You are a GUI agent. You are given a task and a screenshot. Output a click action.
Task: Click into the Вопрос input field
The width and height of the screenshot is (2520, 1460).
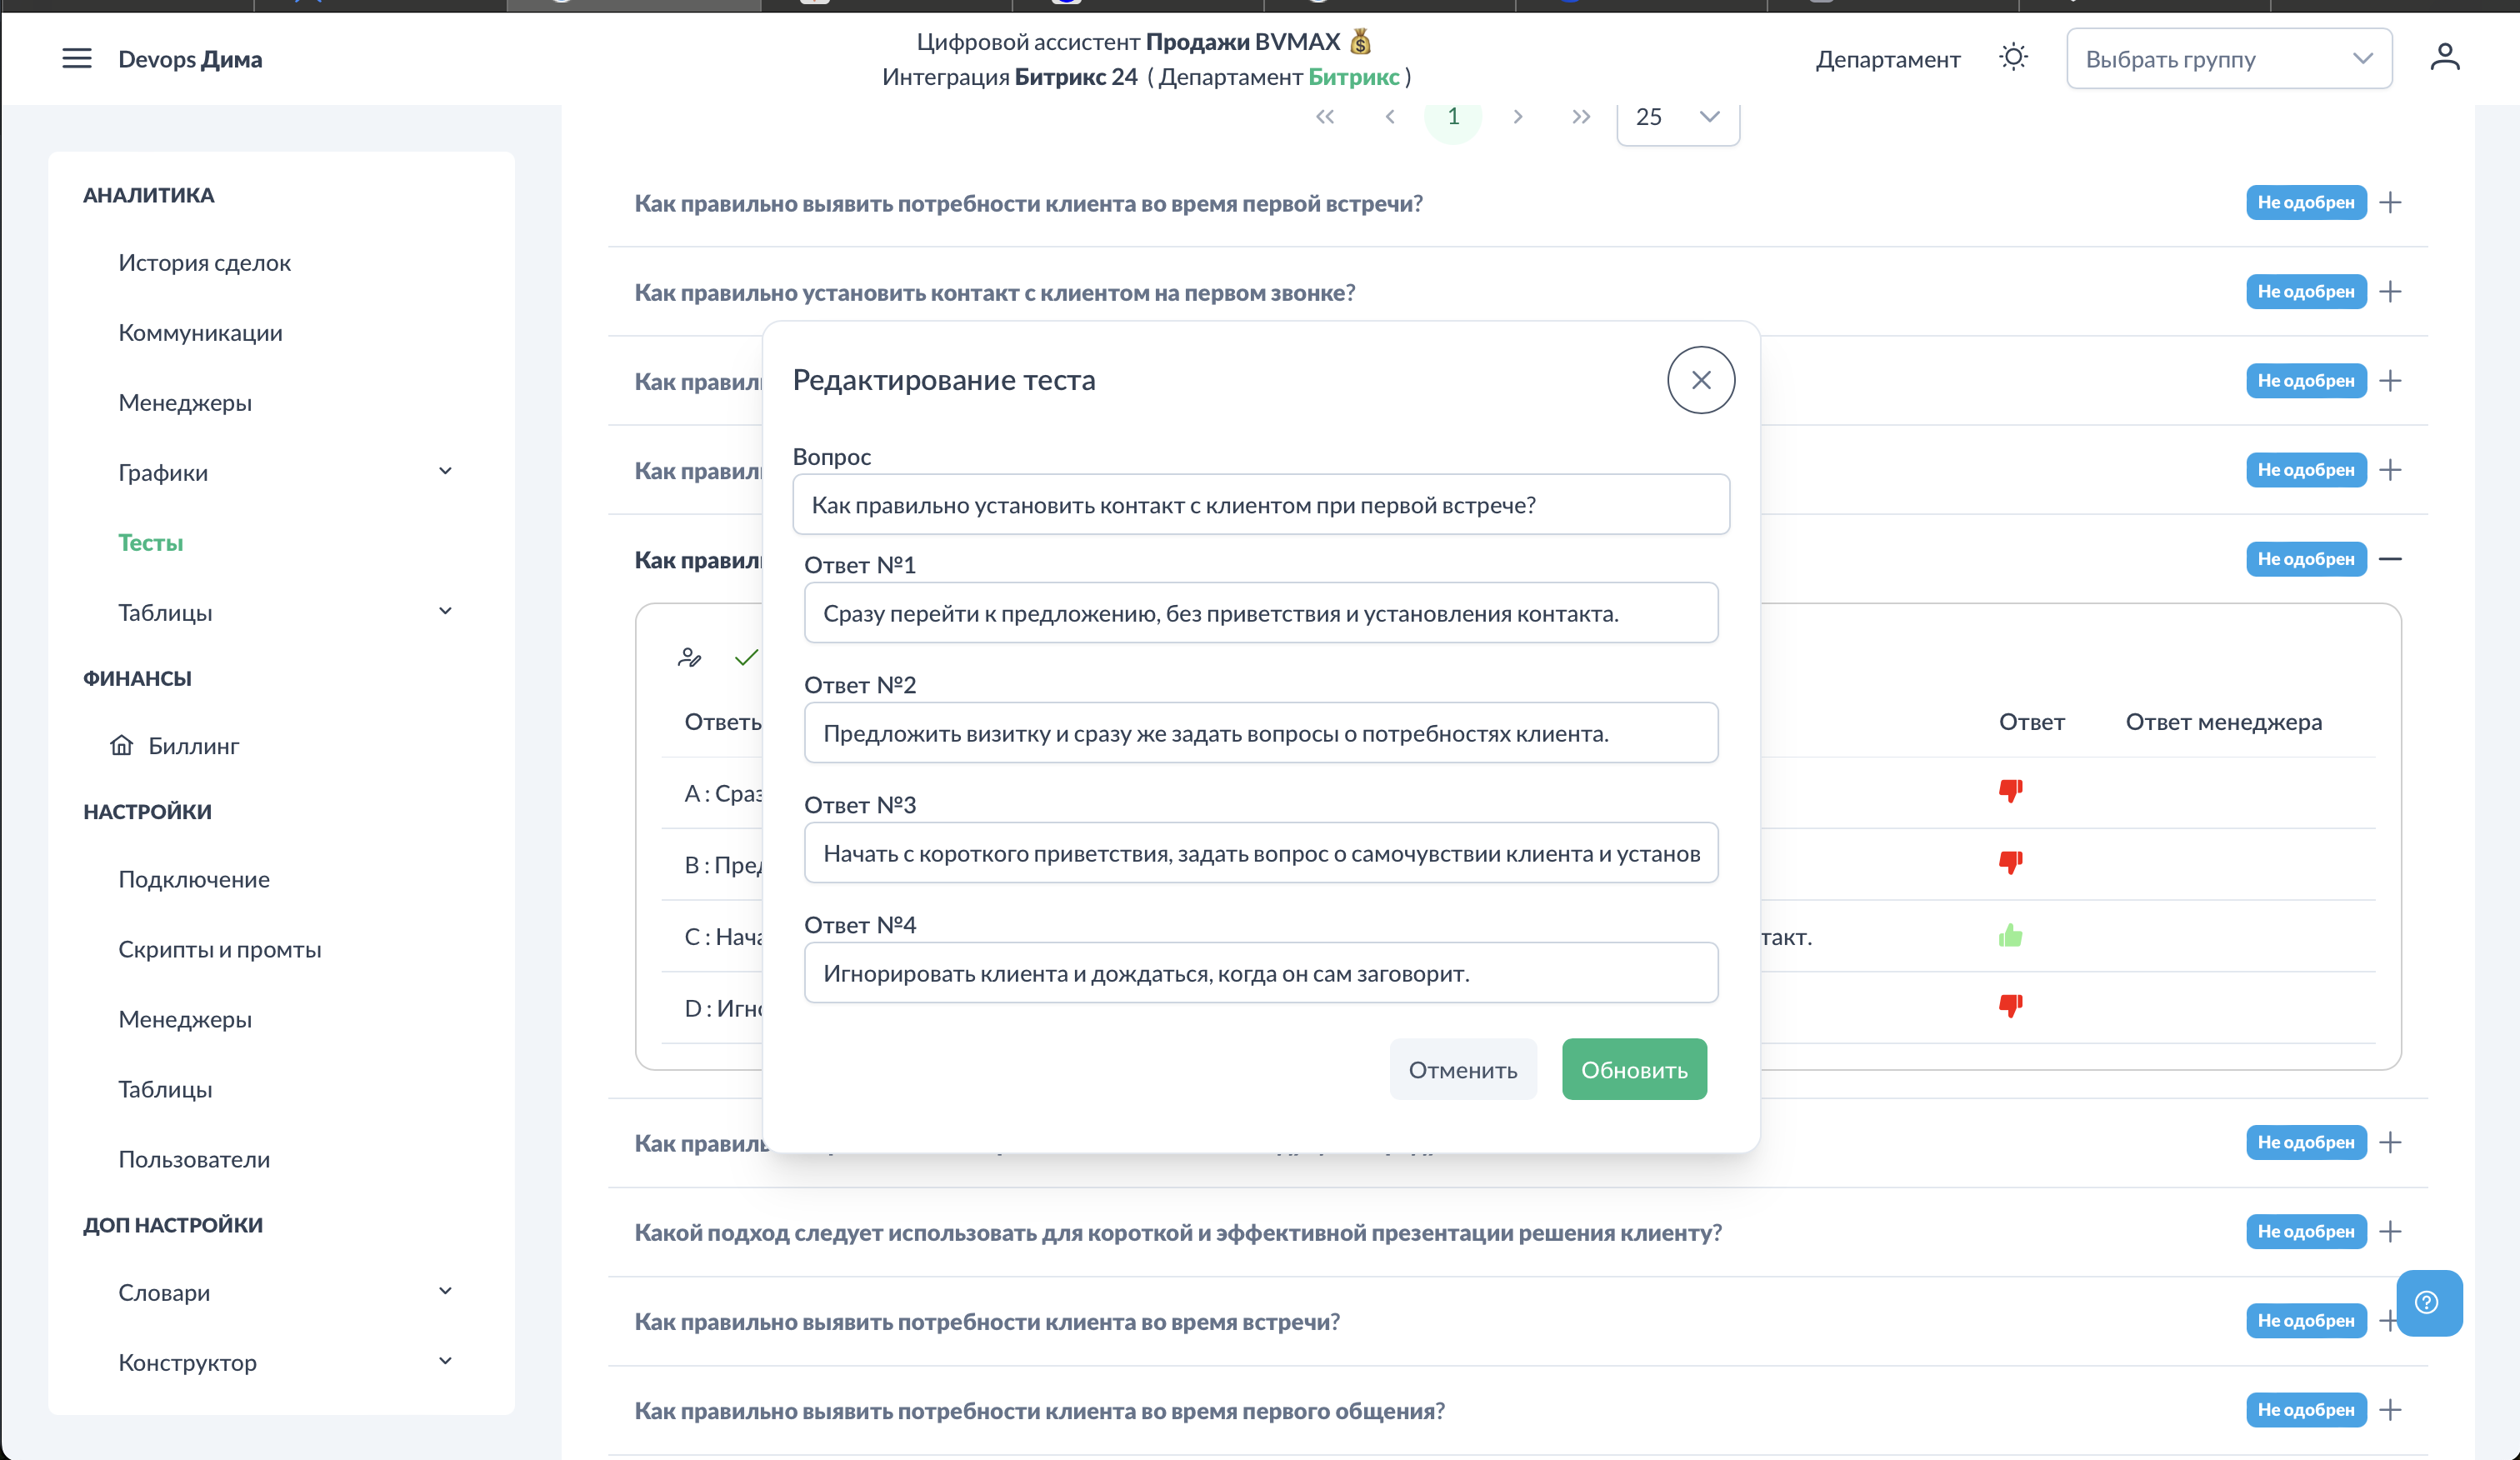[1260, 505]
